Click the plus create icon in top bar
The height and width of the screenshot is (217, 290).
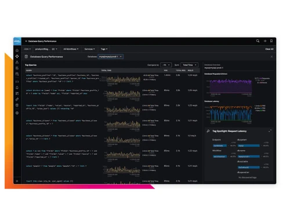coord(265,41)
